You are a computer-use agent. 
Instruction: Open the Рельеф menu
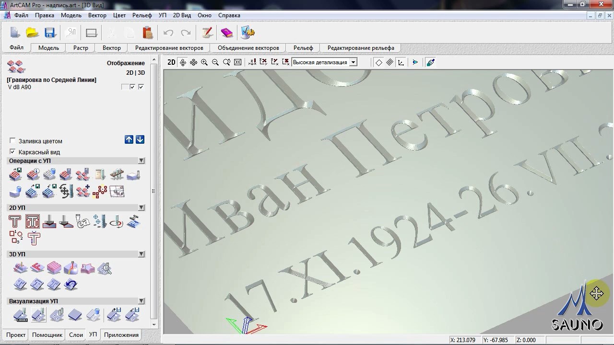pos(142,15)
